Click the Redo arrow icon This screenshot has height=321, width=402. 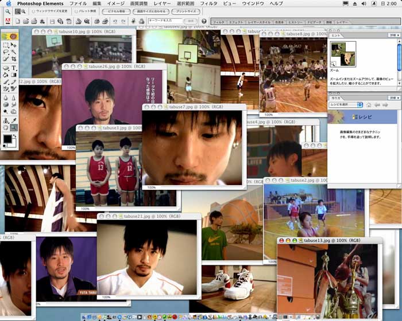click(123, 21)
